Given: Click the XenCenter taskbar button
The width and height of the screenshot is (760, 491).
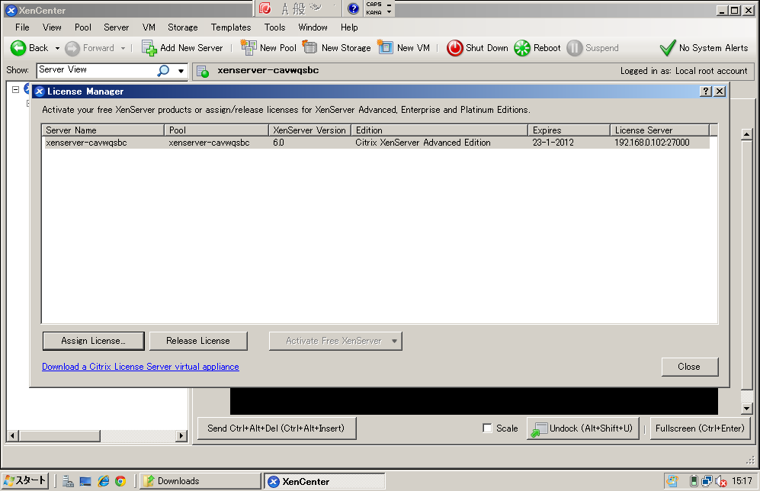Looking at the screenshot, I should tap(325, 481).
